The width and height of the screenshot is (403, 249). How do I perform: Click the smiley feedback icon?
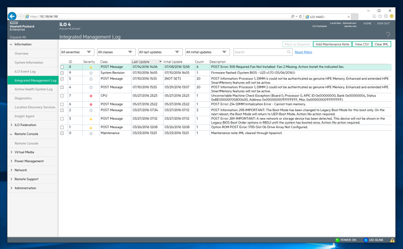coord(392,16)
